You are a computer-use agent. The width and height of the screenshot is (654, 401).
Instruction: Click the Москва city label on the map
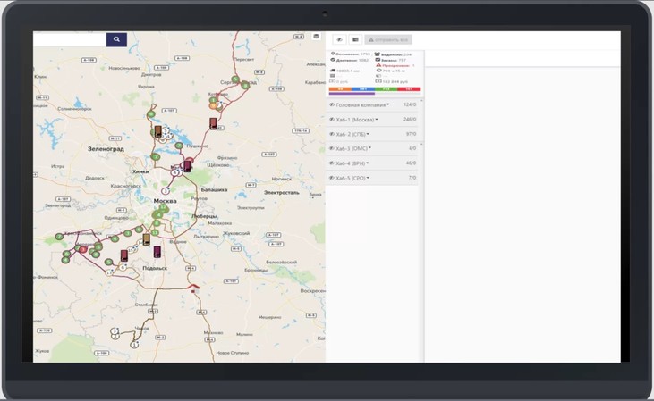[165, 201]
